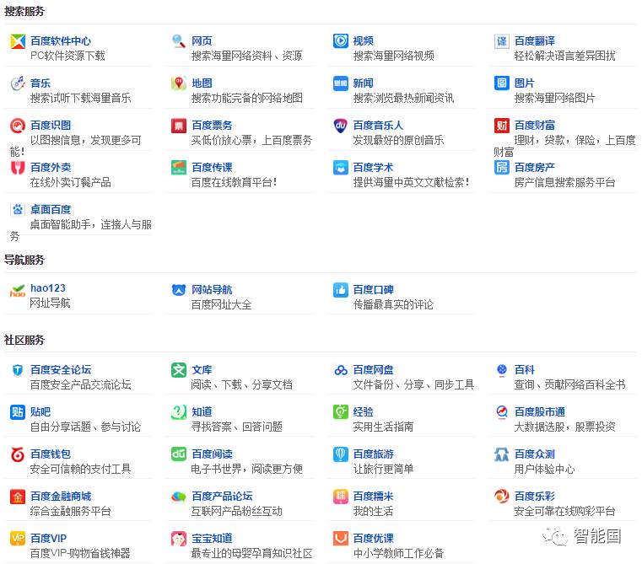Click the 百度识图 icon
642x564 pixels.
pos(18,126)
